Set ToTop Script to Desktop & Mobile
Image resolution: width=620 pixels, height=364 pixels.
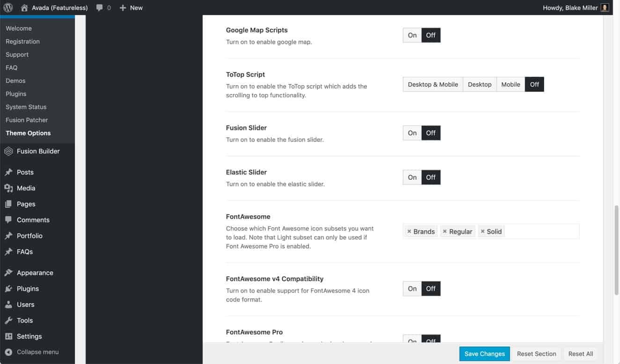click(x=433, y=85)
